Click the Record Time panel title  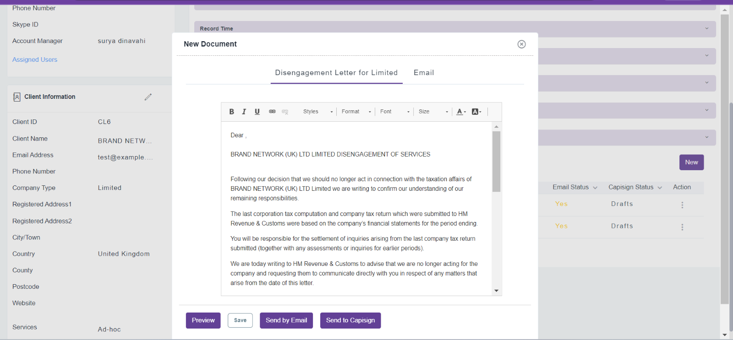(x=216, y=28)
